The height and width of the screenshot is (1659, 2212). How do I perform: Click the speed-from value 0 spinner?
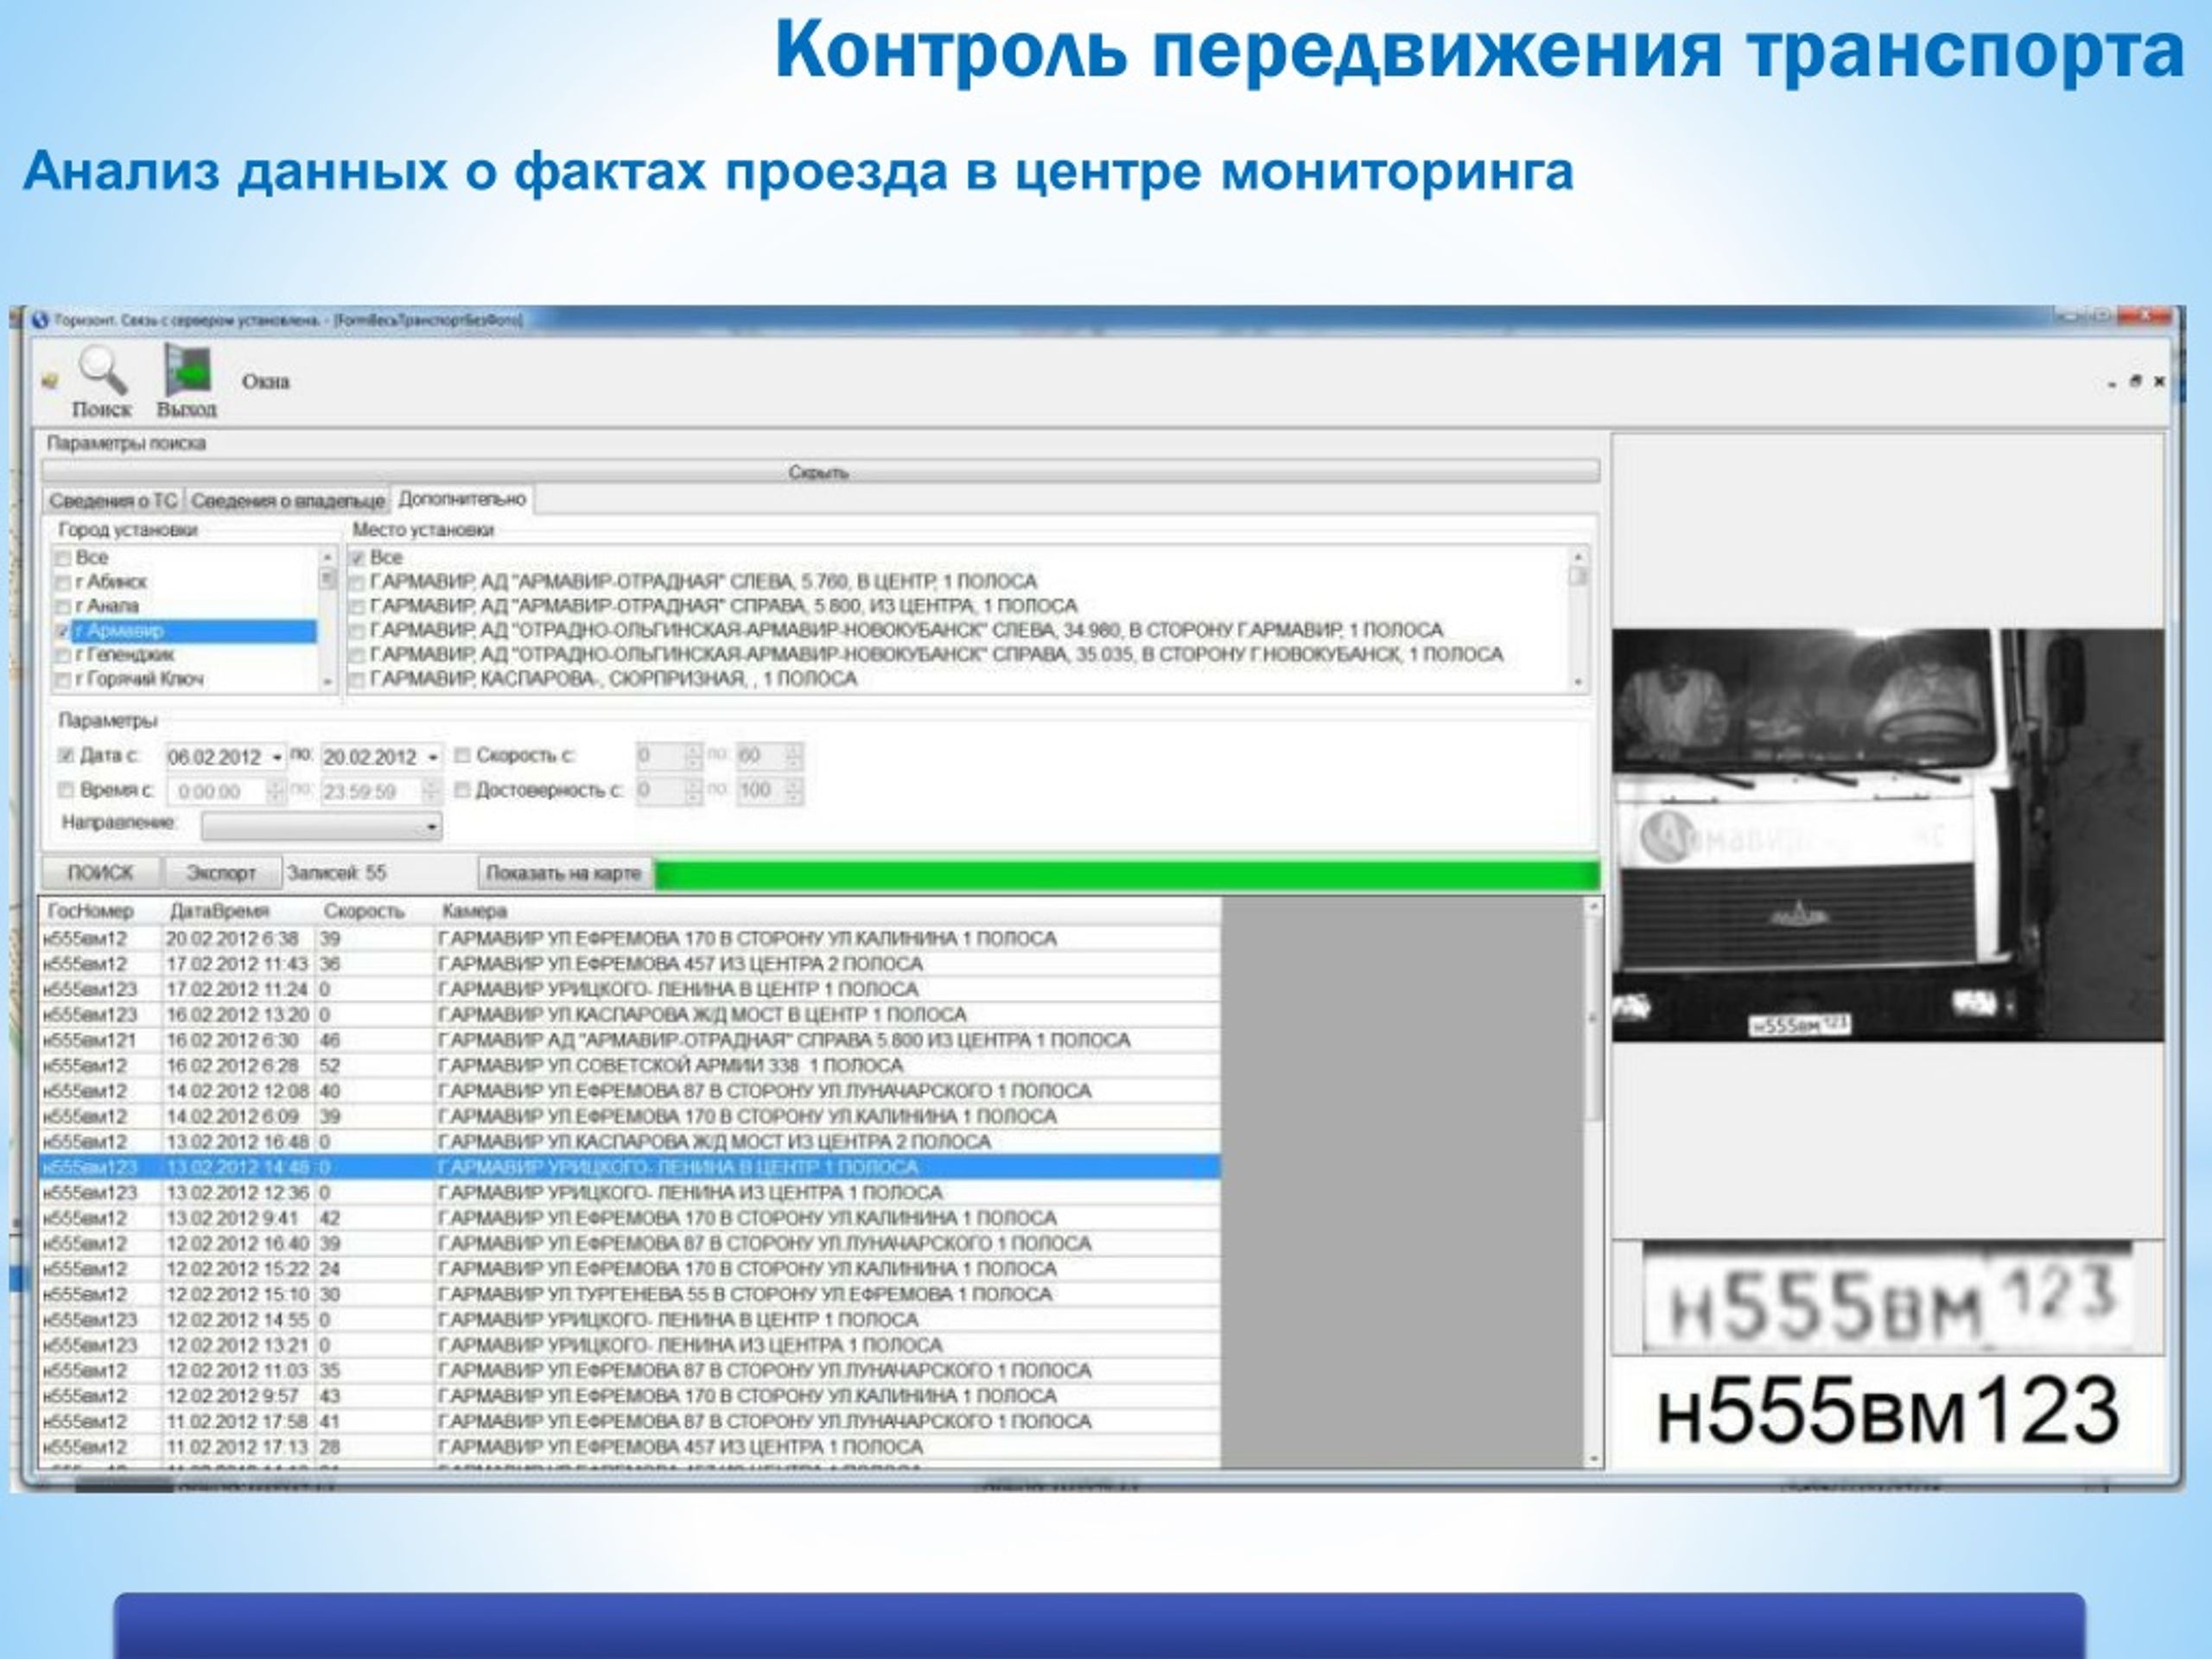(x=693, y=756)
